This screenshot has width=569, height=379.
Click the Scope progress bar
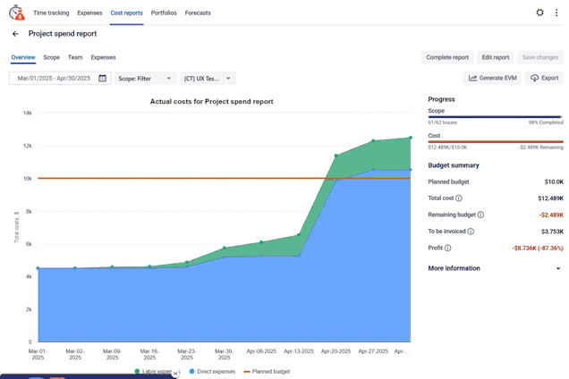[x=495, y=117]
